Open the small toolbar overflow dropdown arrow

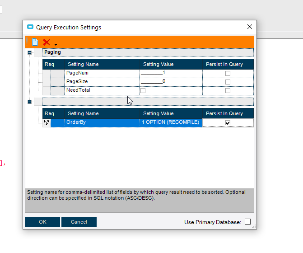click(x=56, y=45)
